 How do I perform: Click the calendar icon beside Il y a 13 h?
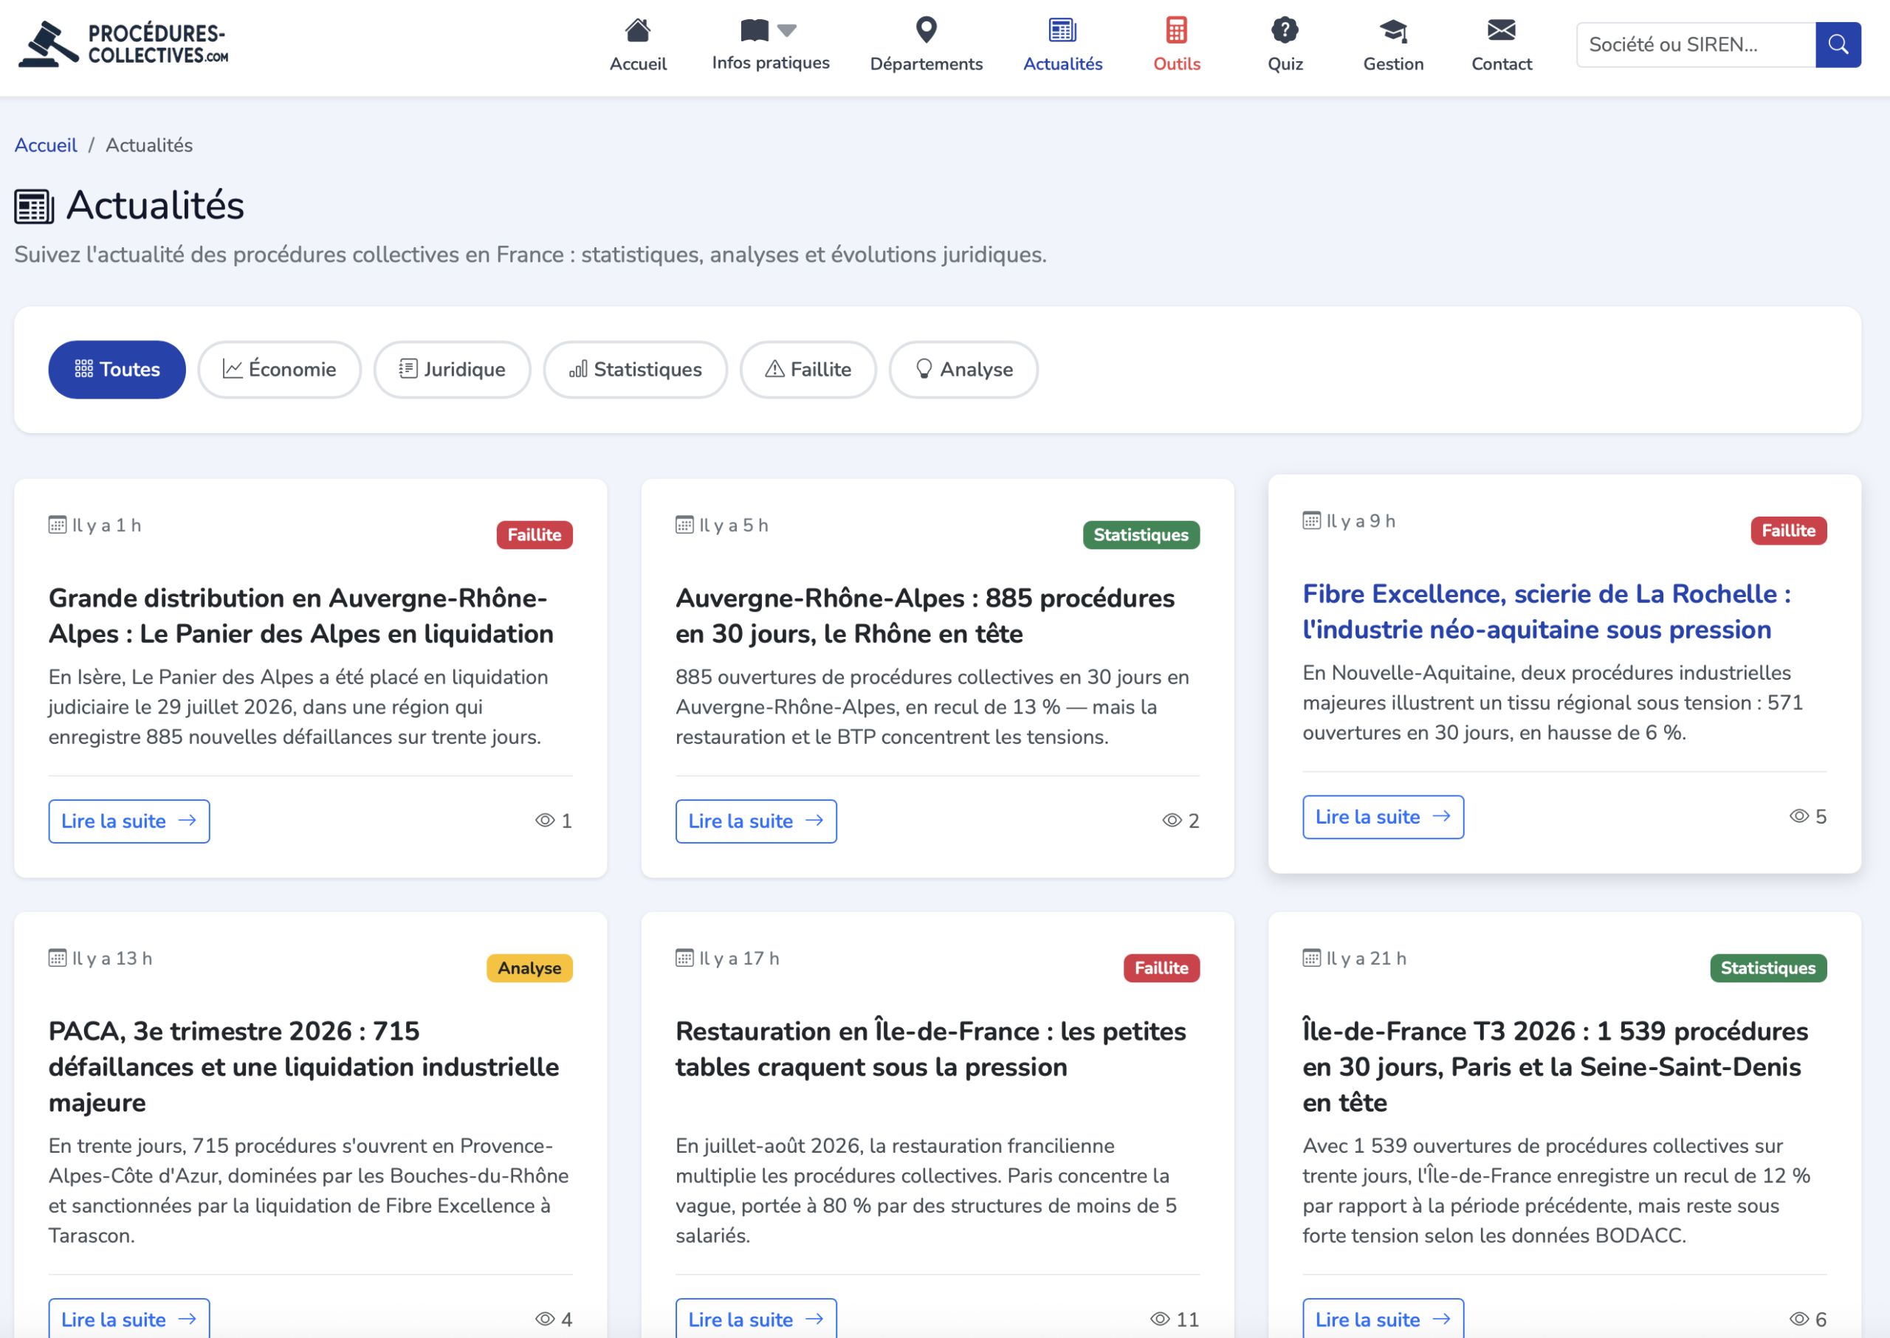click(58, 958)
